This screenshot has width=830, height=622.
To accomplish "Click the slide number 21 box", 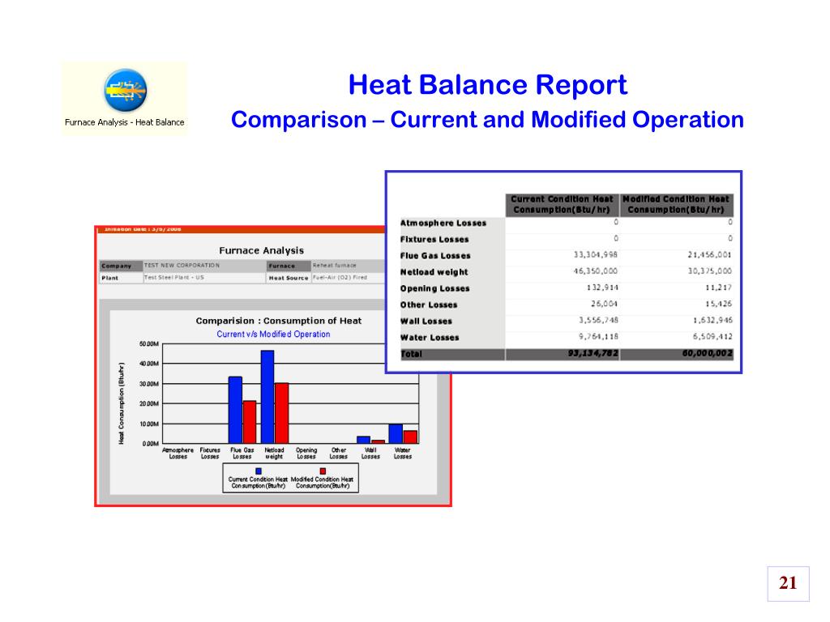I will 788,583.
